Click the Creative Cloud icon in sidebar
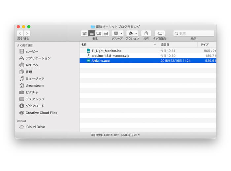Viewport: 231px width, 171px height. (x=22, y=113)
